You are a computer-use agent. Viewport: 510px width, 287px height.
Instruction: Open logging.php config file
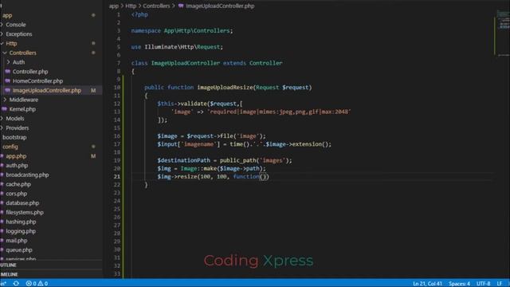(x=21, y=232)
